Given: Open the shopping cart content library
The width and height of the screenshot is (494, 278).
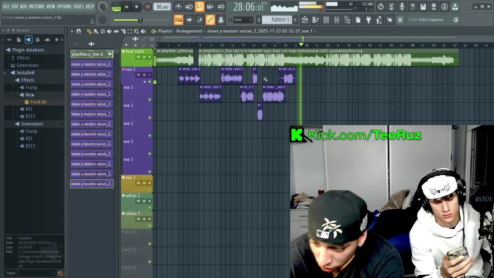Looking at the screenshot, I should tap(400, 20).
